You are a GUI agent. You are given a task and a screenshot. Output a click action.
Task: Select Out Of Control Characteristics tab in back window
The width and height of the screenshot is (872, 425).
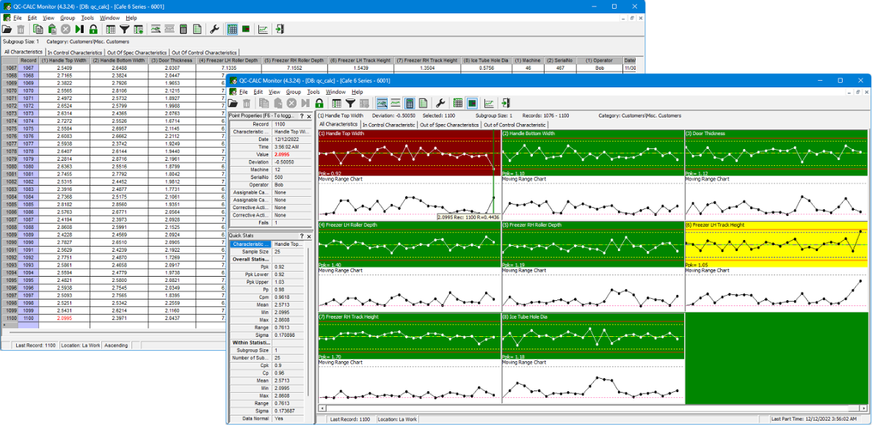205,52
